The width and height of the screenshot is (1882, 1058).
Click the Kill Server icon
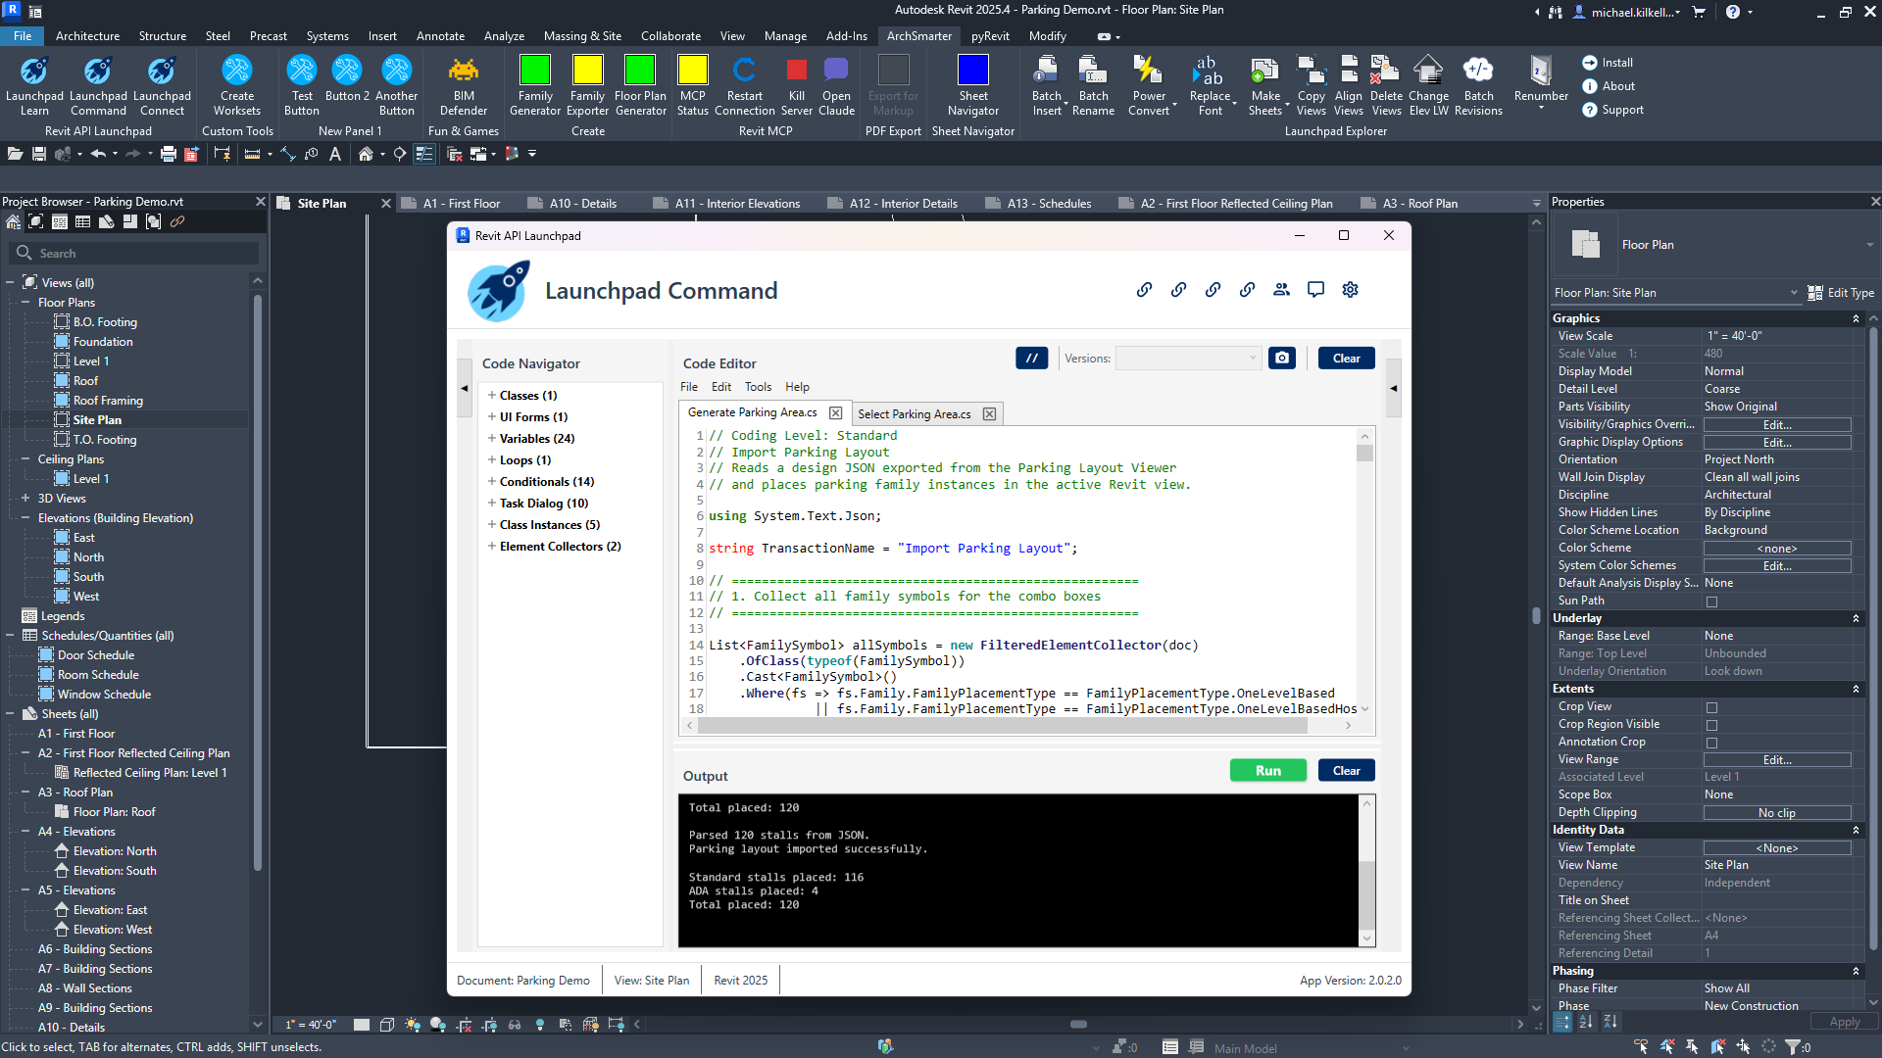point(796,72)
